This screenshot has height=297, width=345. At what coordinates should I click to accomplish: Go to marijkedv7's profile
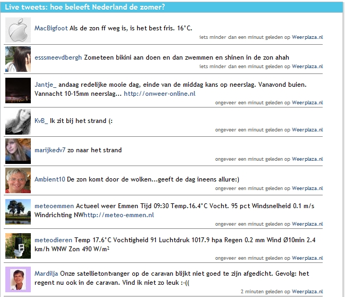click(x=50, y=150)
